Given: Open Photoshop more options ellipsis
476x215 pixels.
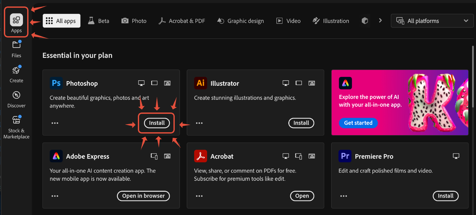Looking at the screenshot, I should point(55,123).
